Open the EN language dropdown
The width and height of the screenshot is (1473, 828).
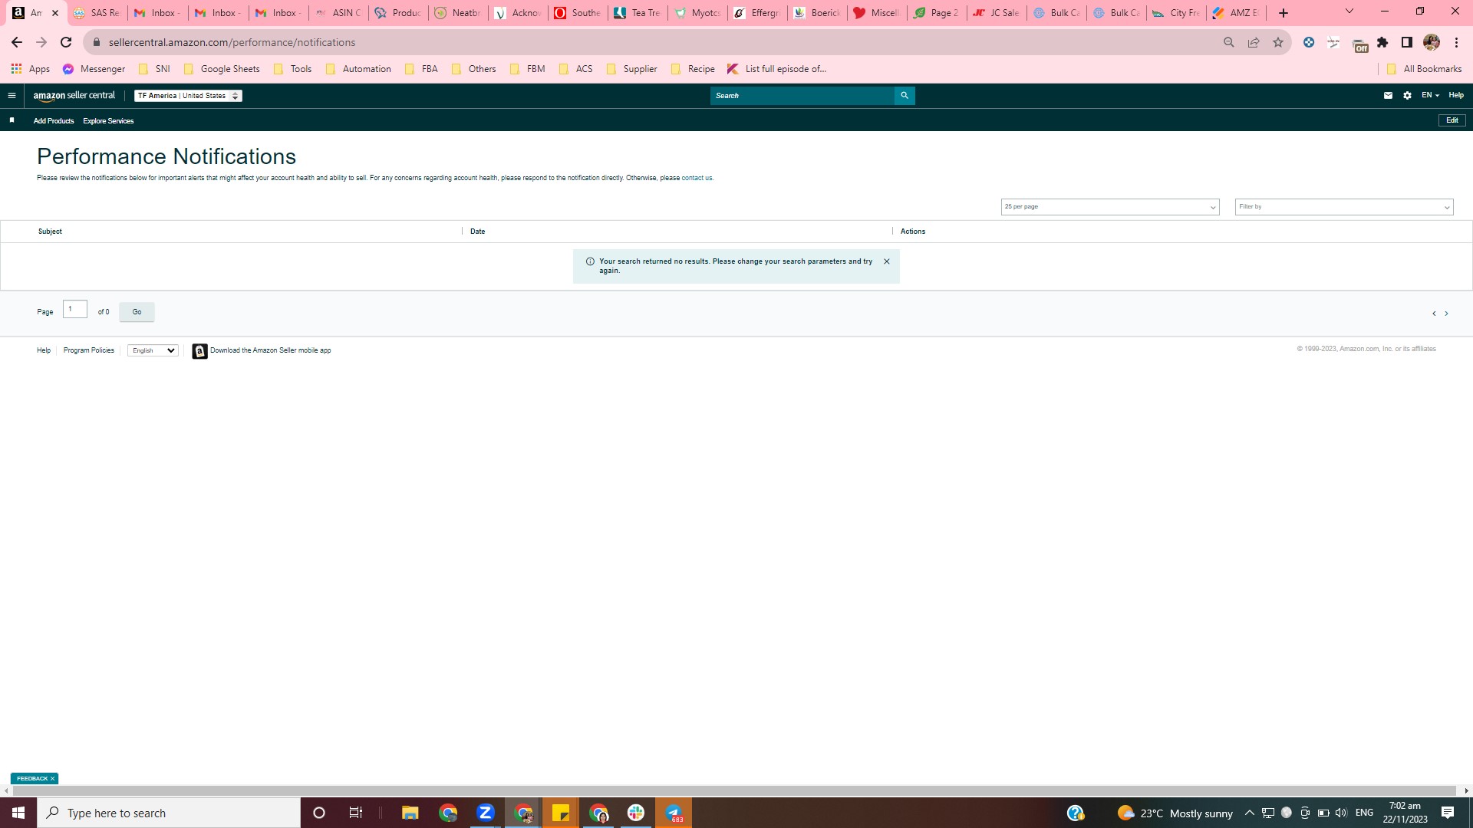pos(1430,95)
